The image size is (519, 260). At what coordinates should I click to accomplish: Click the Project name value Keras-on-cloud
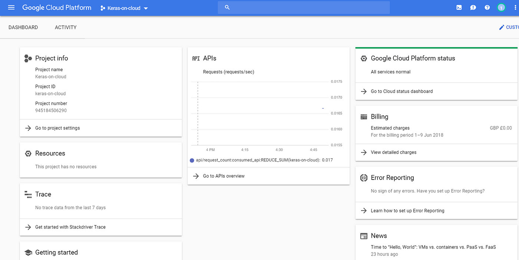(51, 77)
